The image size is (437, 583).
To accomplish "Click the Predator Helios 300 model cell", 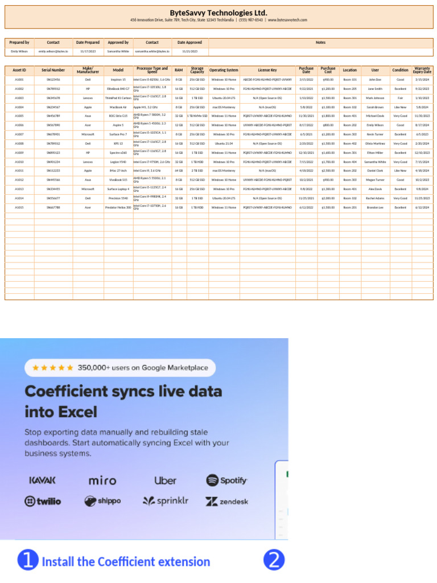I will pos(118,207).
